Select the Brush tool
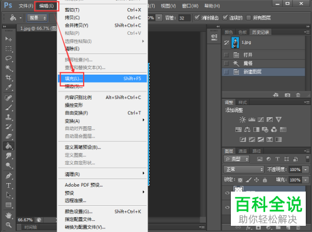This screenshot has height=232, width=312. (x=9, y=108)
